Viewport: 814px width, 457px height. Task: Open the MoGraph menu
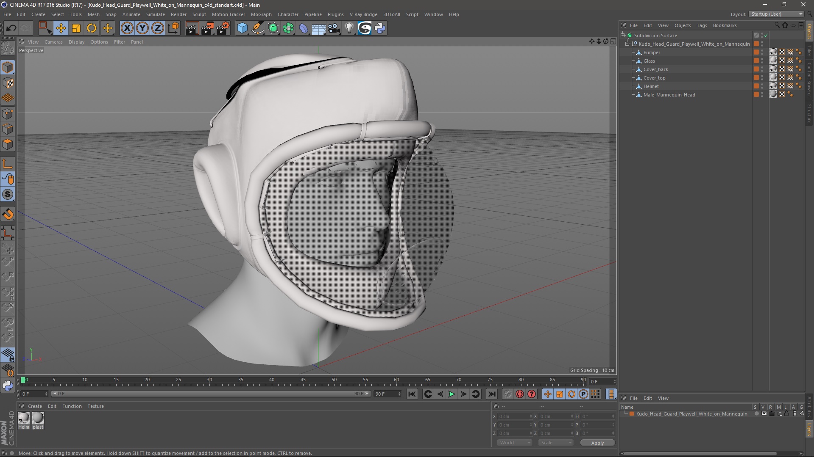click(261, 14)
